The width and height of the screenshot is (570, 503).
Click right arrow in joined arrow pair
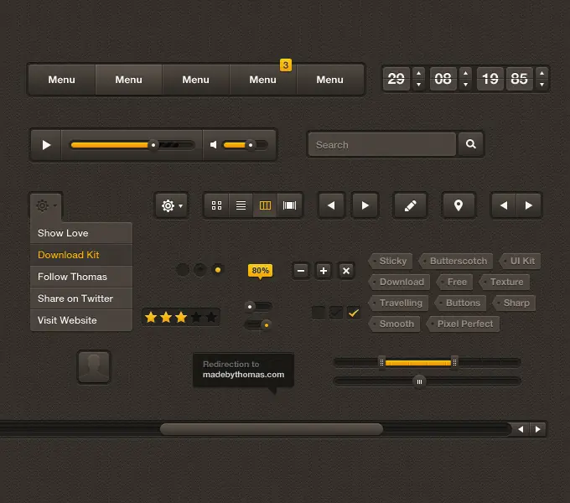(x=529, y=205)
